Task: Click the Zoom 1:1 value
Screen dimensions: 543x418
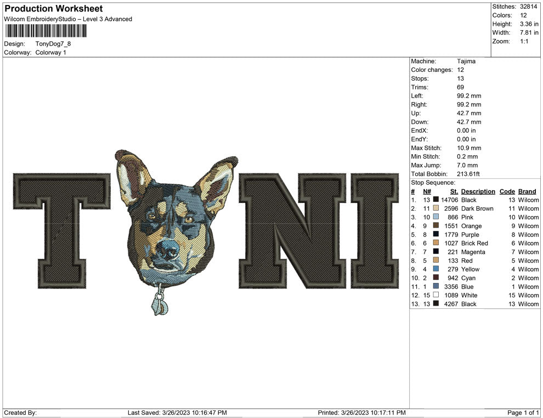Action: [x=524, y=41]
